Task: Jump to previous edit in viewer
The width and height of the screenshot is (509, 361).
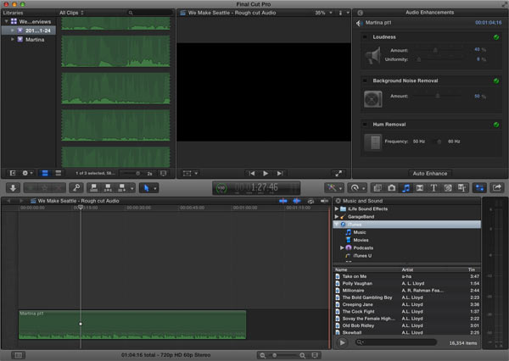Action: 252,173
